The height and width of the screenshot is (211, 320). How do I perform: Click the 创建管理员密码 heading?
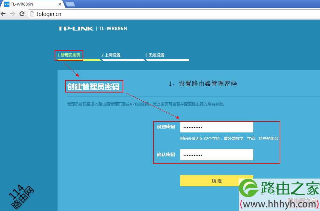[x=93, y=87]
